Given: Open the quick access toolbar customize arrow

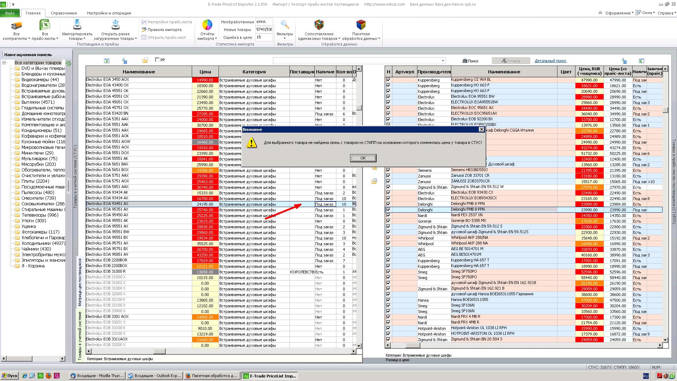Looking at the screenshot, I should click(x=13, y=5).
